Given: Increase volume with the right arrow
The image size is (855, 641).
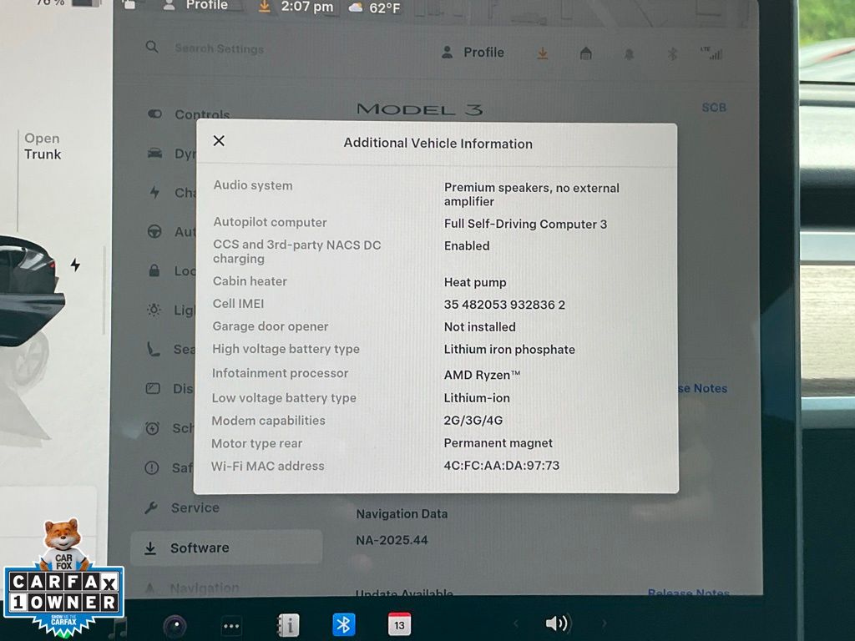Looking at the screenshot, I should pos(605,623).
